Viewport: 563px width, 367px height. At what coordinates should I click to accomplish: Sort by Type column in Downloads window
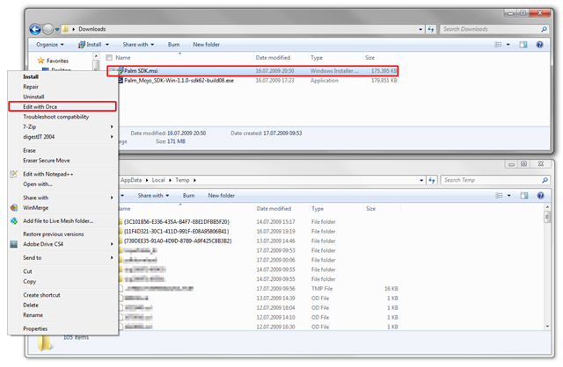[317, 58]
